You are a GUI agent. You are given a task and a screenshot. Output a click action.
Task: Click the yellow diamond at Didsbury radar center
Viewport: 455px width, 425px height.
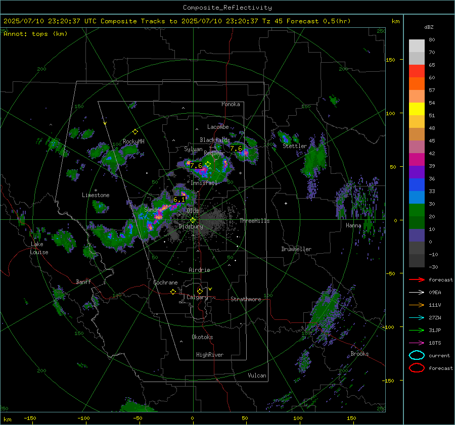point(193,220)
